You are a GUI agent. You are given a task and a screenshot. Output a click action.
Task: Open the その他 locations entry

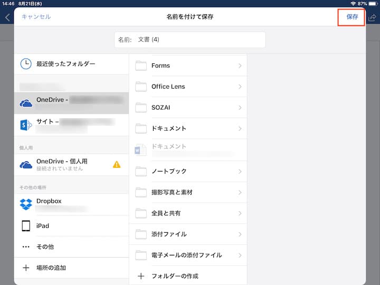71,246
